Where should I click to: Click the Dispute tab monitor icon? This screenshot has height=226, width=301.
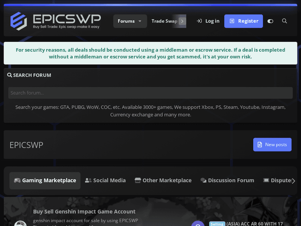point(266,180)
